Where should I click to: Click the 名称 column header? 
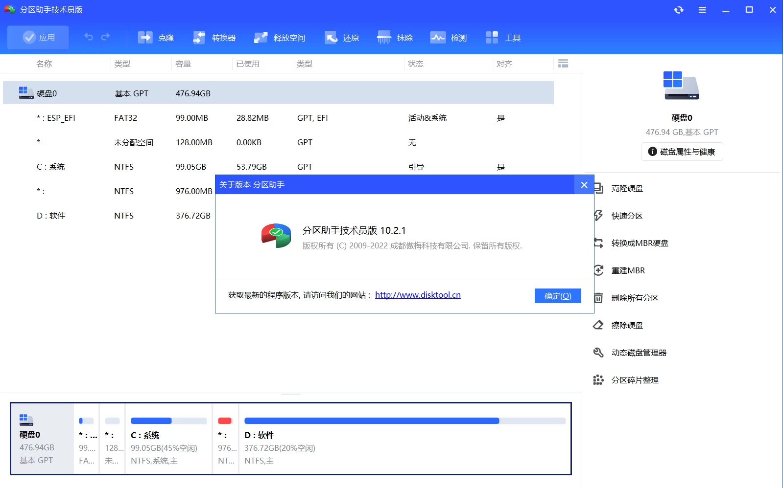(44, 64)
